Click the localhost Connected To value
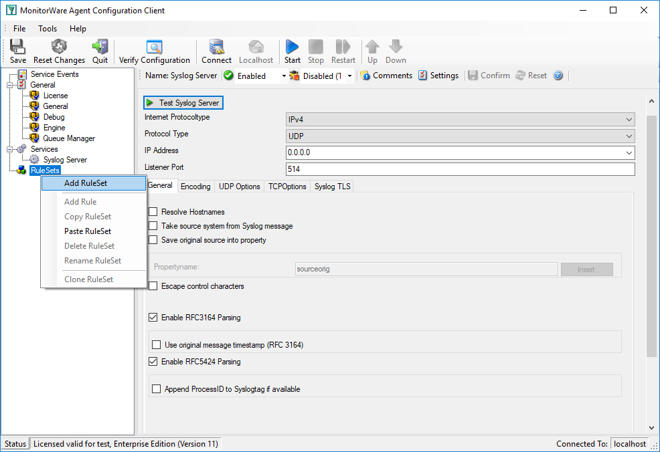Viewport: 660px width, 452px height. (x=629, y=444)
